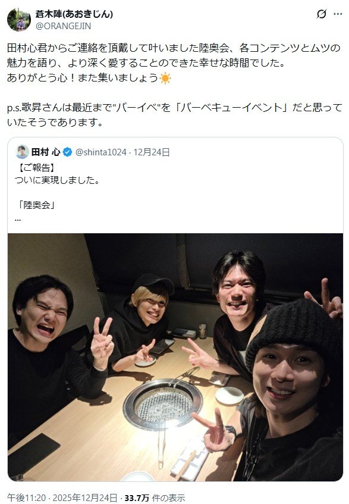Click the sun emoji in the post text
Image resolution: width=349 pixels, height=504 pixels.
coord(165,78)
